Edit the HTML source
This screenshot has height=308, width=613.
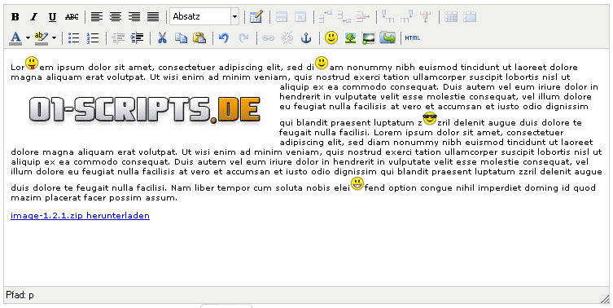tap(413, 38)
